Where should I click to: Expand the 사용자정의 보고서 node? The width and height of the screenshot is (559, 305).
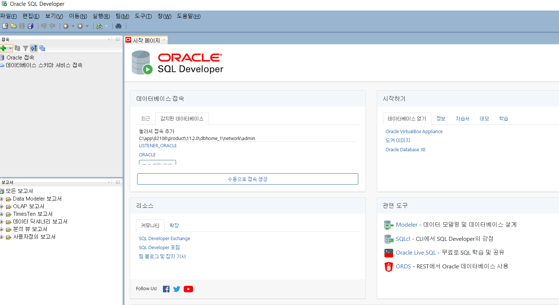click(1, 237)
